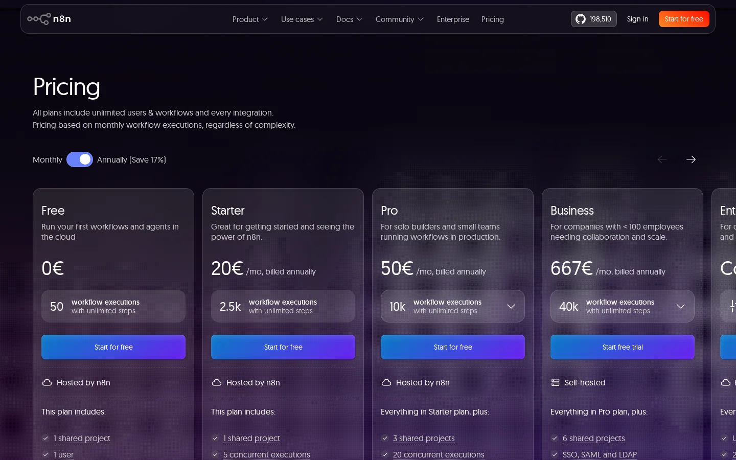The image size is (736, 460).
Task: Open the Pricing nav link
Action: pos(493,19)
